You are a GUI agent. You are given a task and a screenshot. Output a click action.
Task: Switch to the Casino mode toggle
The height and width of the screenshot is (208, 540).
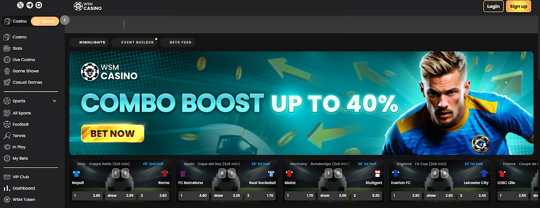click(16, 21)
